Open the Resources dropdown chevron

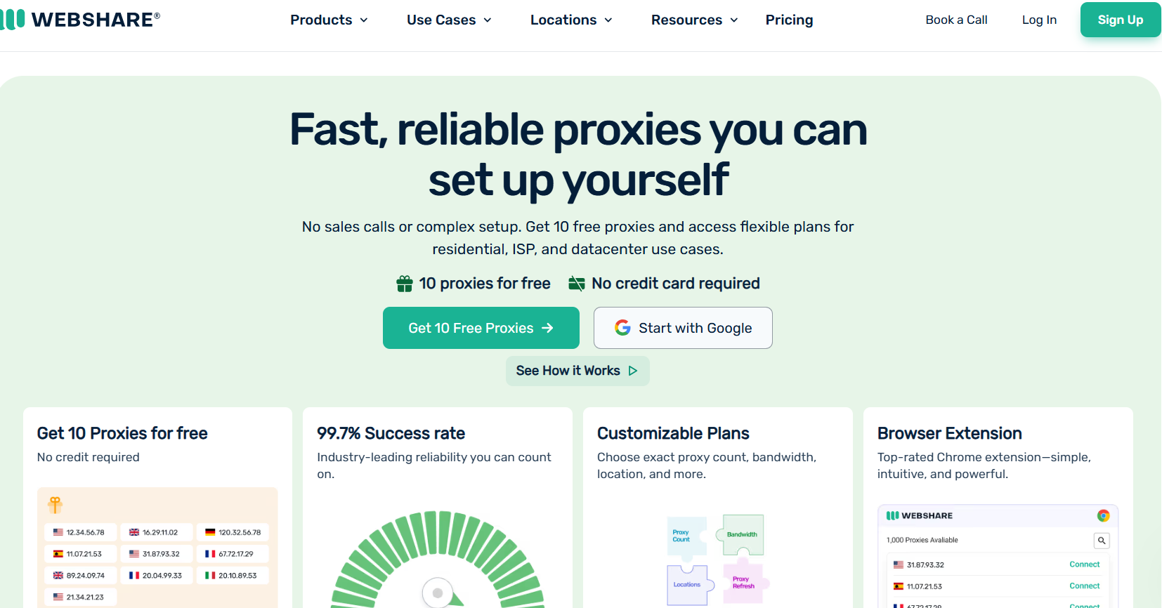click(734, 20)
